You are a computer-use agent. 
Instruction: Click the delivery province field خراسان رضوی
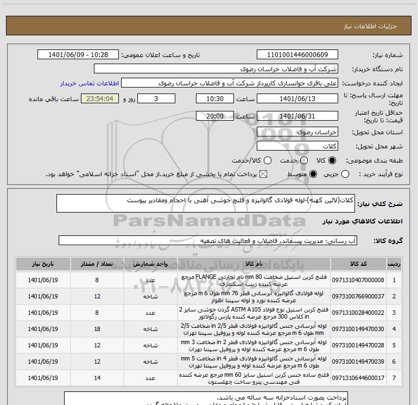click(297, 132)
